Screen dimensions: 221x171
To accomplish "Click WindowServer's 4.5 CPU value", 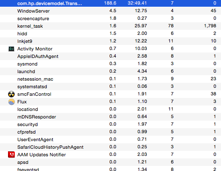I will (x=113, y=11).
